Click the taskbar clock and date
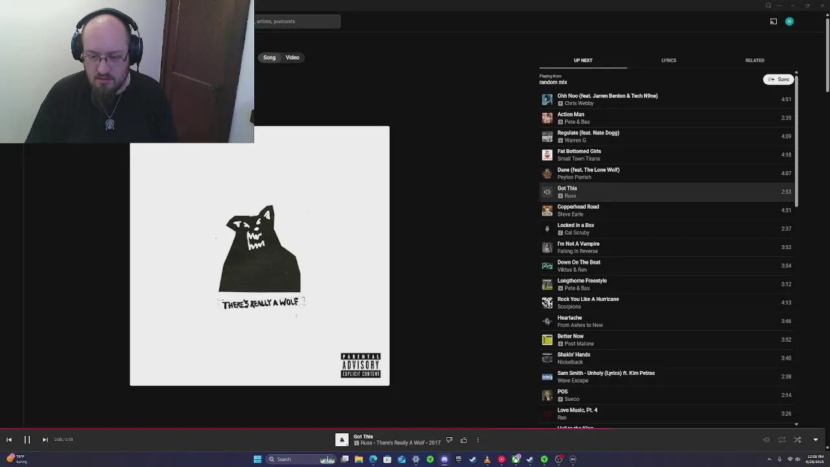Screen dimensions: 830x467 (816, 459)
